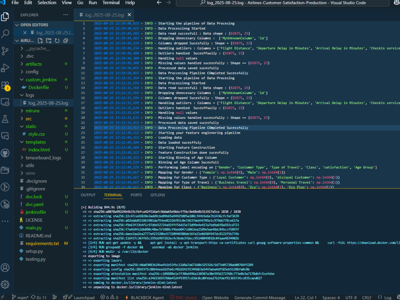Open the GitHub icon in activity bar
The image size is (400, 300).
click(x=5, y=153)
